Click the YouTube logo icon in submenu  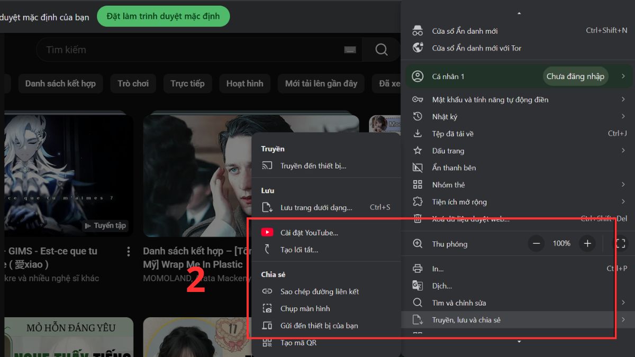[x=267, y=232]
